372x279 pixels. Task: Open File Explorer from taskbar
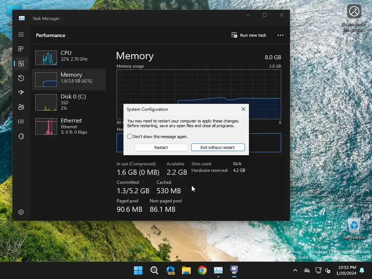(x=186, y=270)
